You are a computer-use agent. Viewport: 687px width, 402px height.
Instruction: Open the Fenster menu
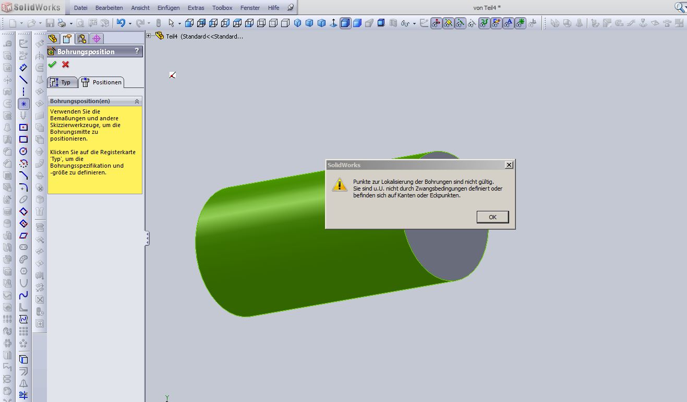(250, 8)
